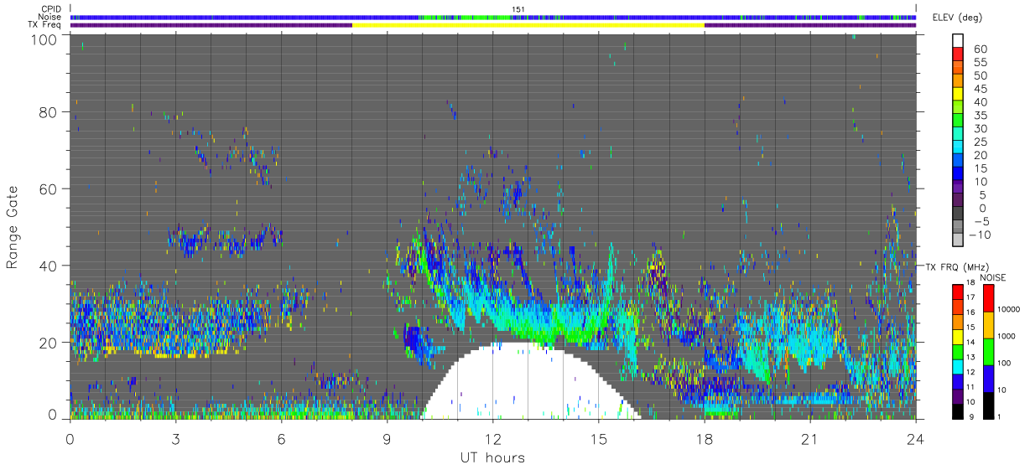Image resolution: width=1030 pixels, height=475 pixels.
Task: Pick the green TX FRQ swatch between 13 and 14
Action: (x=958, y=350)
